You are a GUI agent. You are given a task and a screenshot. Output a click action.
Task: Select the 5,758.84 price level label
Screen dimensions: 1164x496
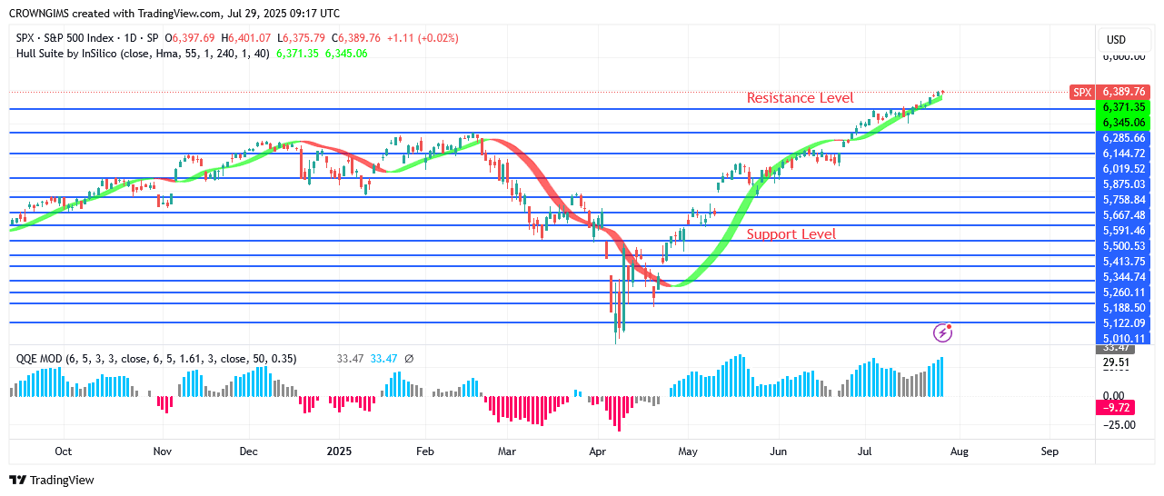click(1124, 200)
